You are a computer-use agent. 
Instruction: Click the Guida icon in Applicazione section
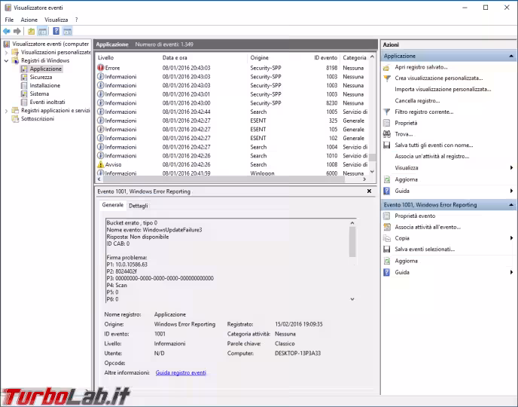coord(386,191)
